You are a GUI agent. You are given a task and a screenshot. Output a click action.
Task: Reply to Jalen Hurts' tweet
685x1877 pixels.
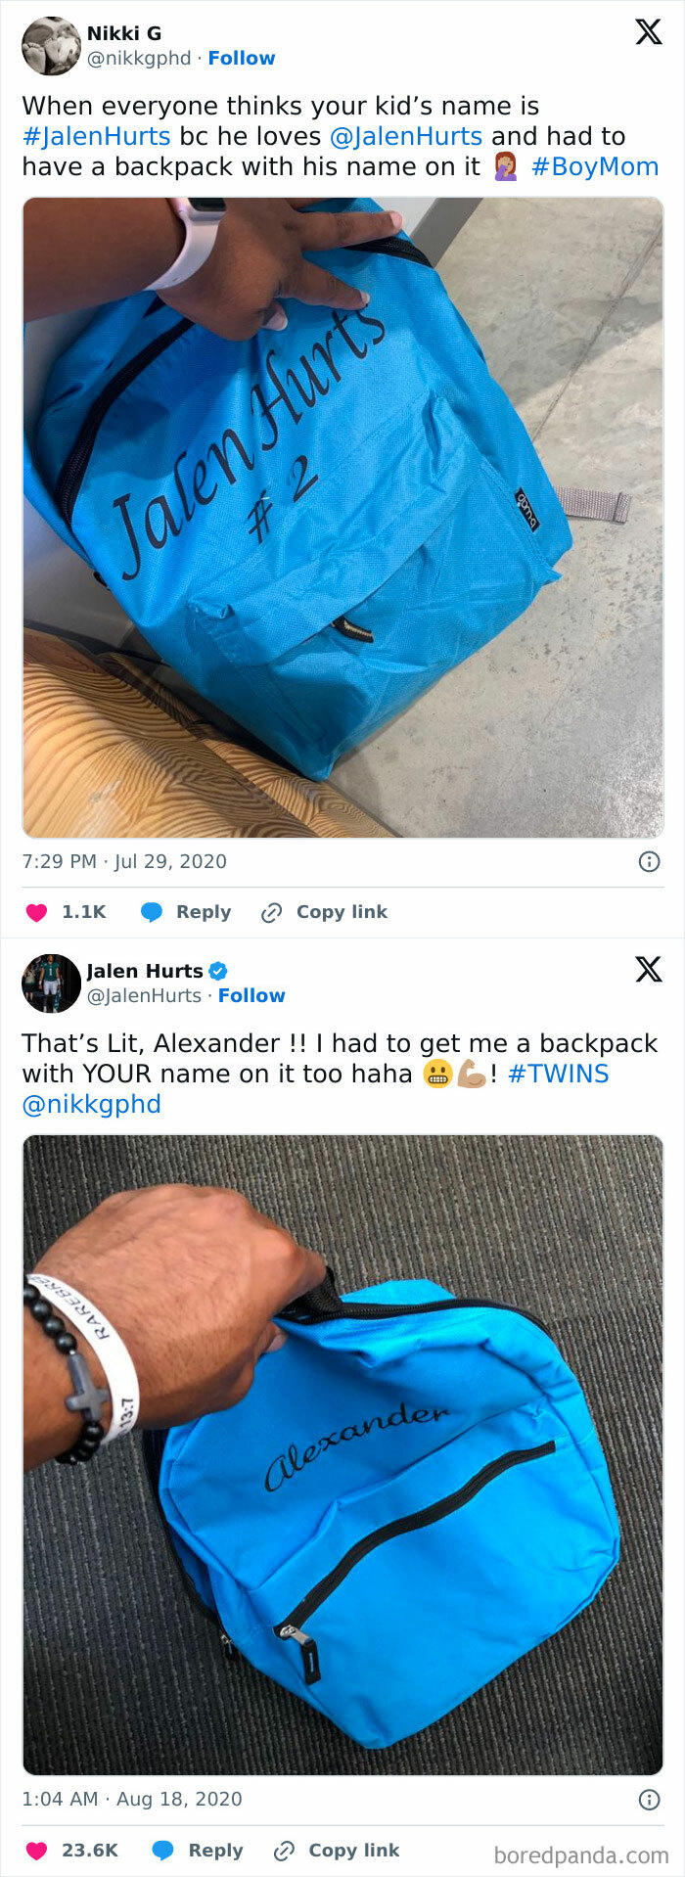pyautogui.click(x=199, y=1850)
